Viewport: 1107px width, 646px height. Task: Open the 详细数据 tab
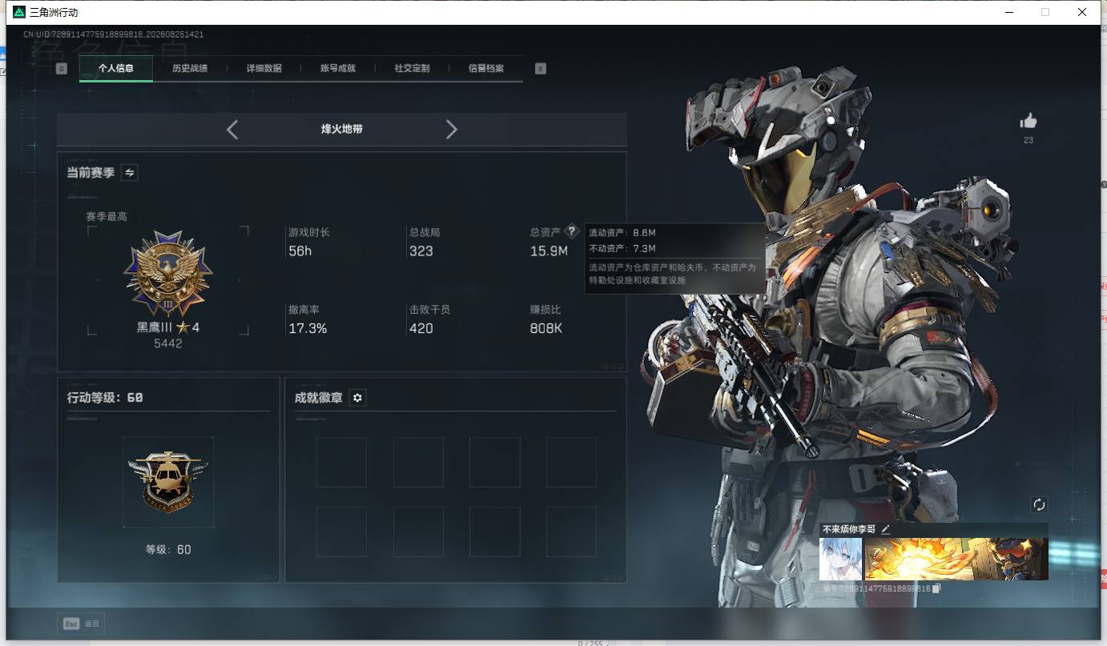click(x=264, y=69)
